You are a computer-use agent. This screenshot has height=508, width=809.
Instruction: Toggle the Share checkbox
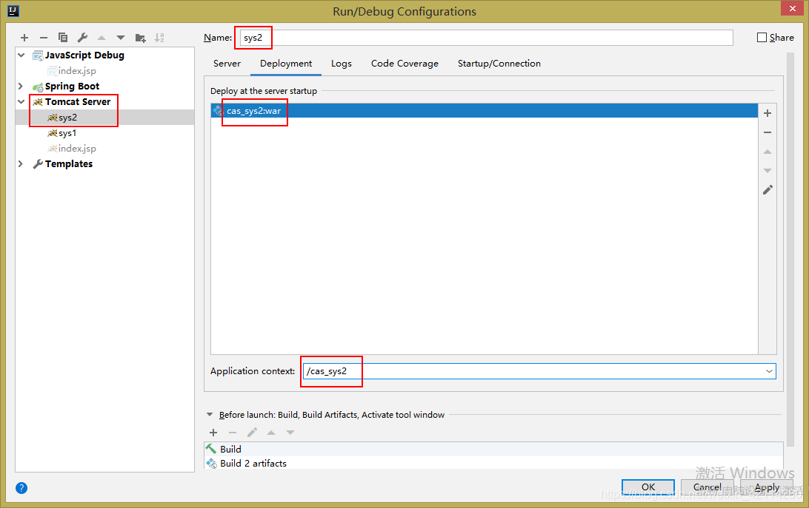click(x=762, y=37)
